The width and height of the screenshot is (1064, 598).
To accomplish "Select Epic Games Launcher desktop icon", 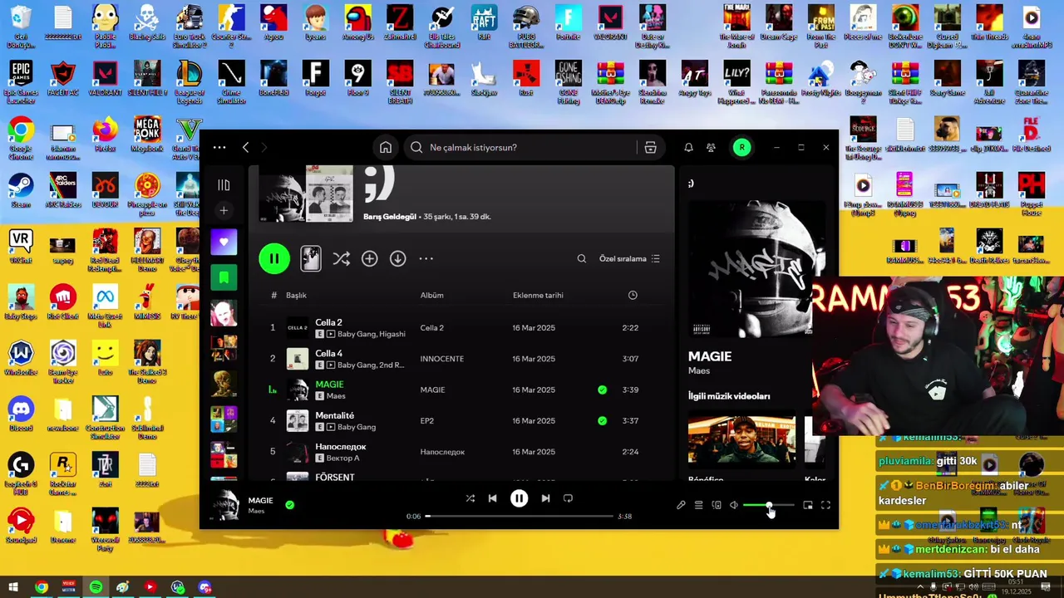I will (21, 82).
